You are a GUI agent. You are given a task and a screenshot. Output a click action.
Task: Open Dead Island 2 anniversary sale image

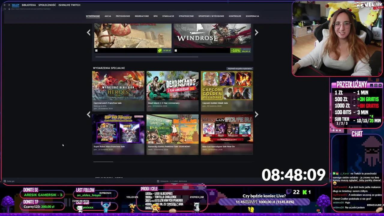[172, 85]
